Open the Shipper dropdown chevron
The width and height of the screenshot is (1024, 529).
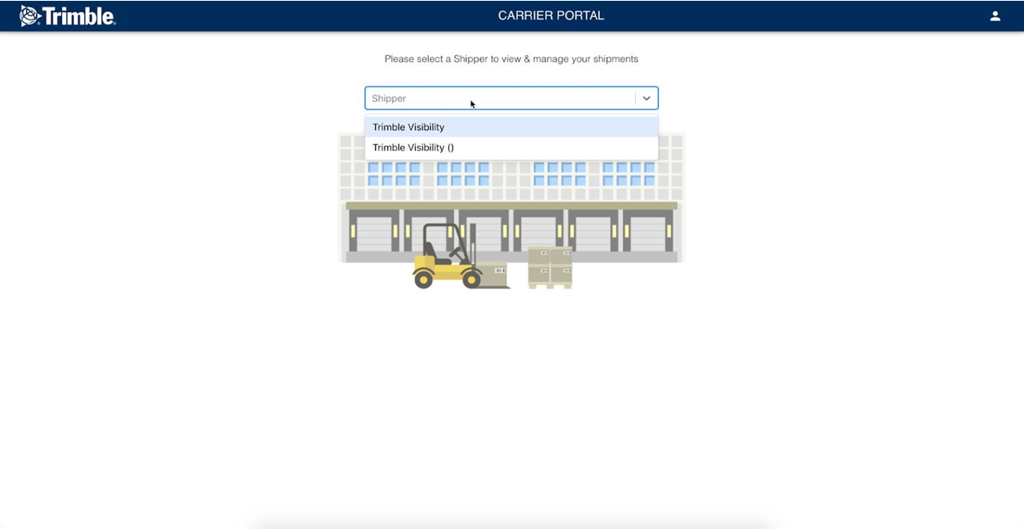pyautogui.click(x=647, y=98)
